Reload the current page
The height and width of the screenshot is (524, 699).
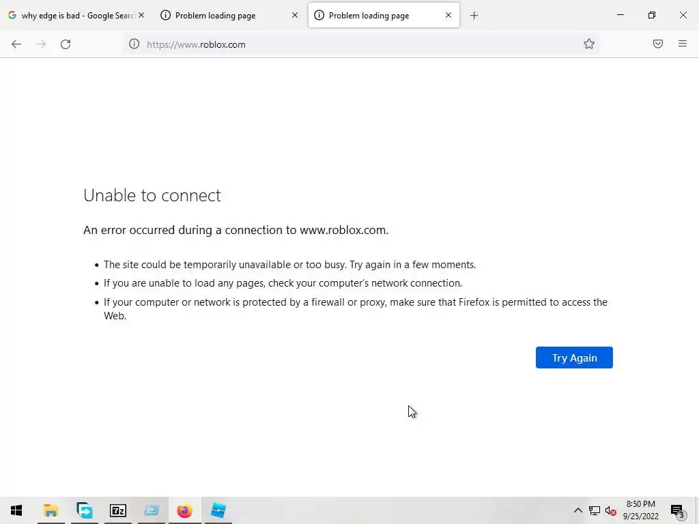pyautogui.click(x=66, y=44)
